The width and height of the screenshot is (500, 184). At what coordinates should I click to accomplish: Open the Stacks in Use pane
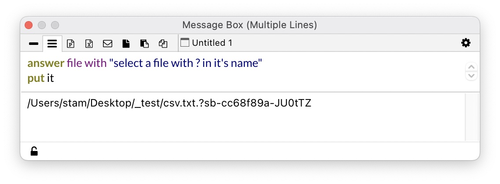[x=163, y=43]
